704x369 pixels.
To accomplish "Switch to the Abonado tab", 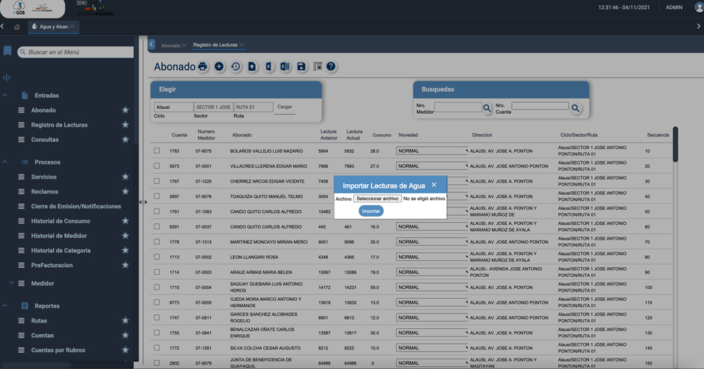I will (170, 45).
